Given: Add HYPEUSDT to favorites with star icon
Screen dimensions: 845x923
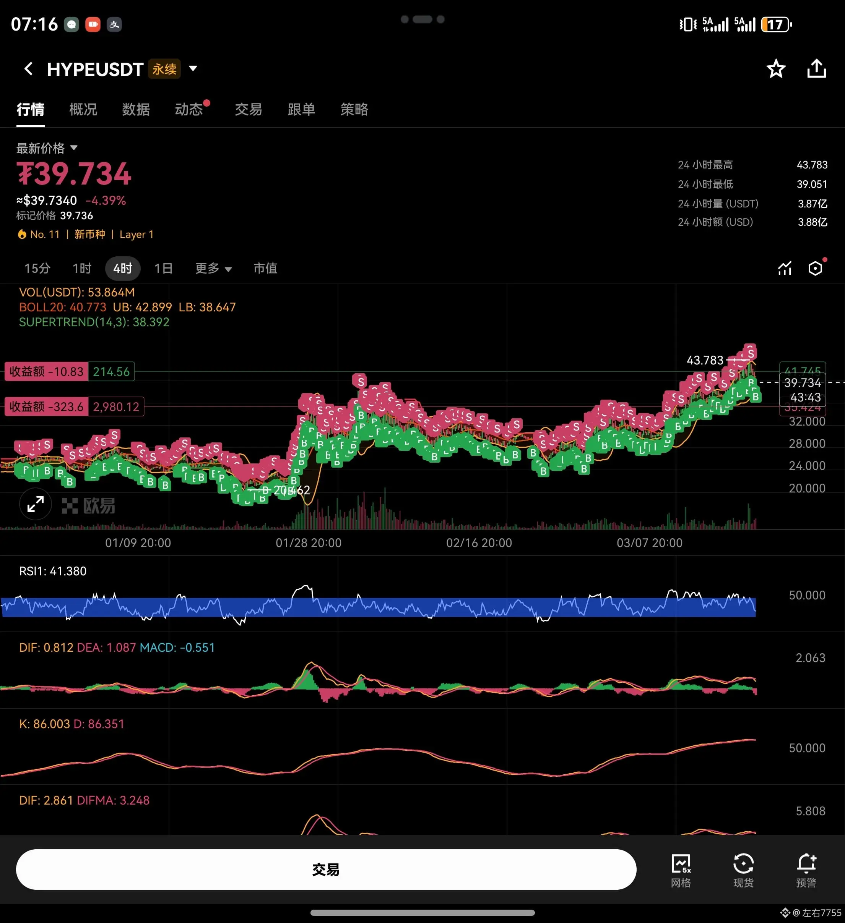Looking at the screenshot, I should tap(776, 69).
